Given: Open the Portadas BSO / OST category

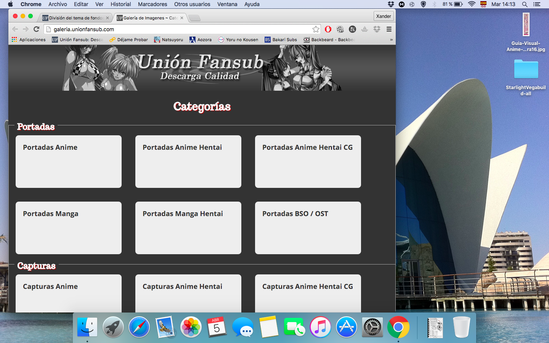Looking at the screenshot, I should 308,228.
